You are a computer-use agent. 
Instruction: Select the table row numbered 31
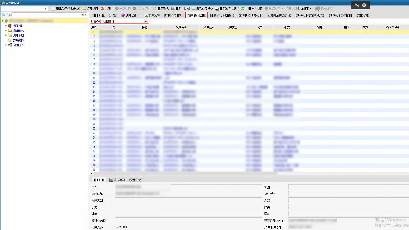(249, 170)
